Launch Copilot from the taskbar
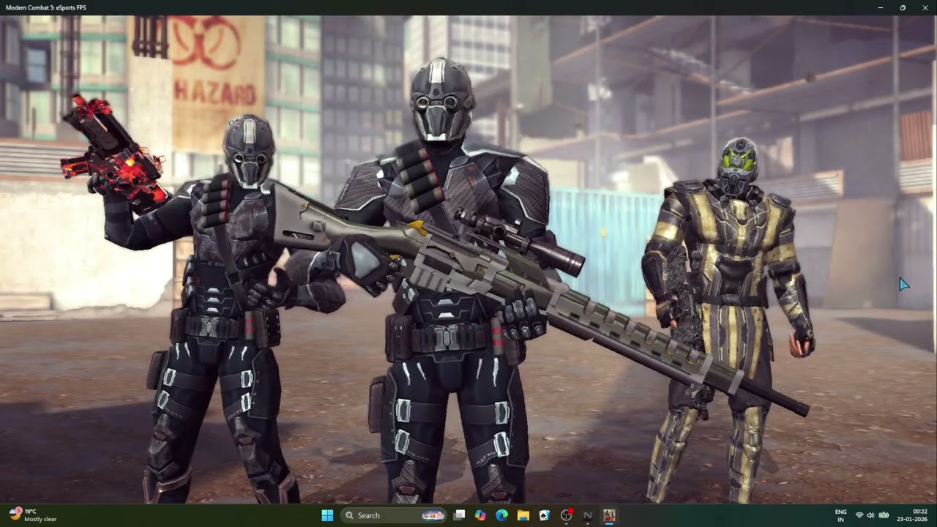The image size is (937, 527). pos(480,515)
